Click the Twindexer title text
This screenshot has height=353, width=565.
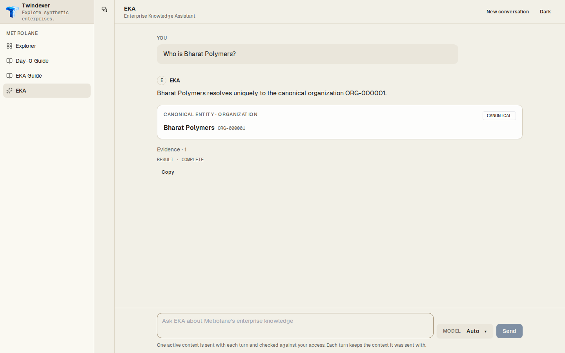click(36, 5)
